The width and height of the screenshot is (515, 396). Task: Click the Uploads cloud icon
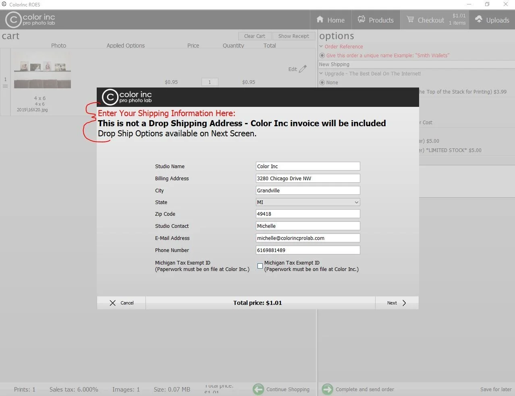(479, 19)
